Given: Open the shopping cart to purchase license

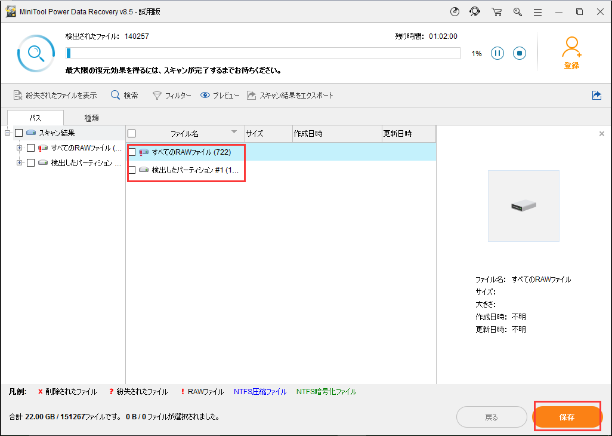Looking at the screenshot, I should (x=496, y=11).
